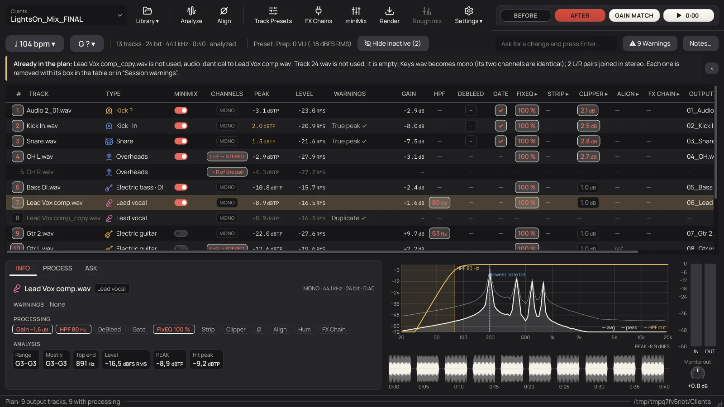Expand the FIXEQ column
The image size is (724, 407).
(527, 94)
